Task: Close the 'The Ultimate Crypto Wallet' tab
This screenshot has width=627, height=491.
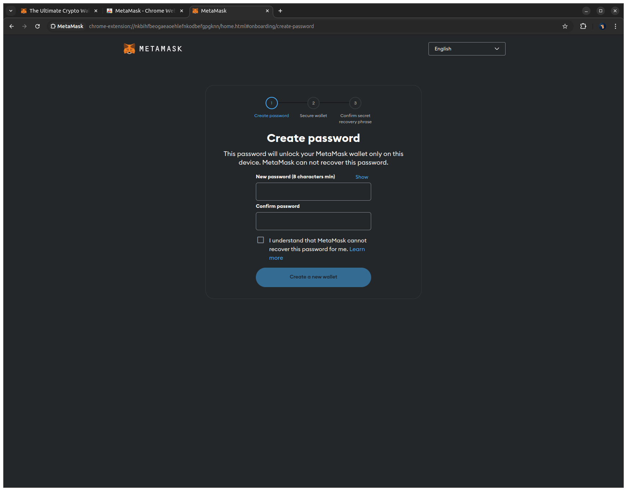Action: 96,11
